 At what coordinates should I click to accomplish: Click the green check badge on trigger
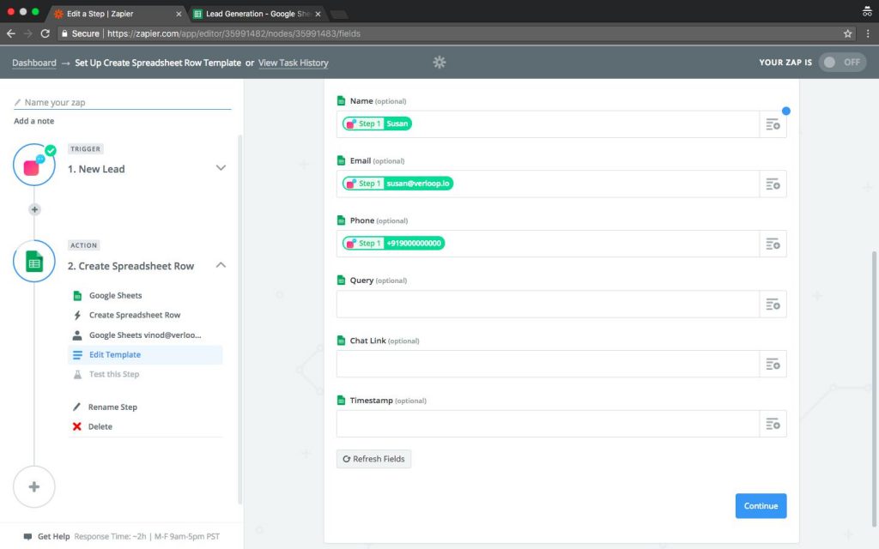click(51, 150)
